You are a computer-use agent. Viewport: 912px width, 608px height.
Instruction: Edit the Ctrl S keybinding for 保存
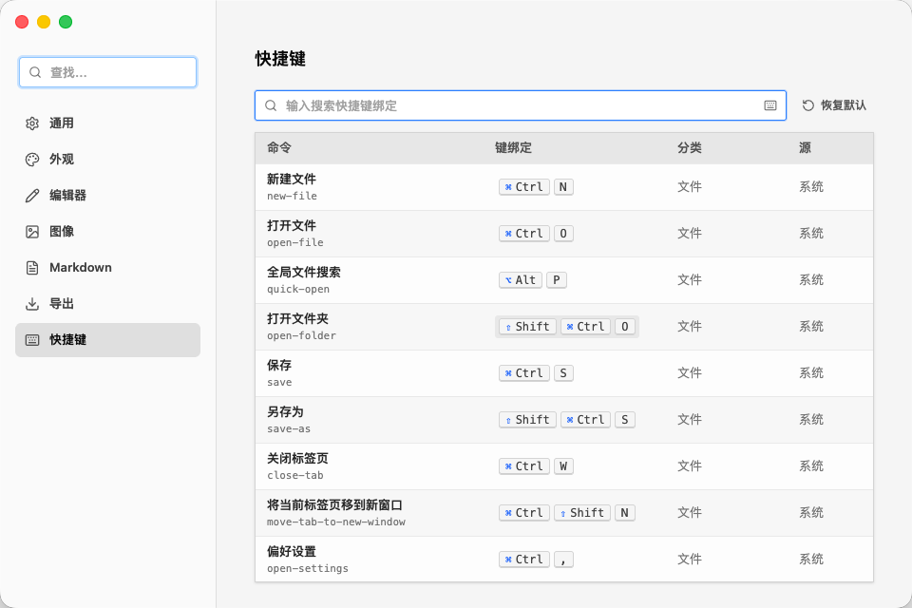[x=536, y=373]
